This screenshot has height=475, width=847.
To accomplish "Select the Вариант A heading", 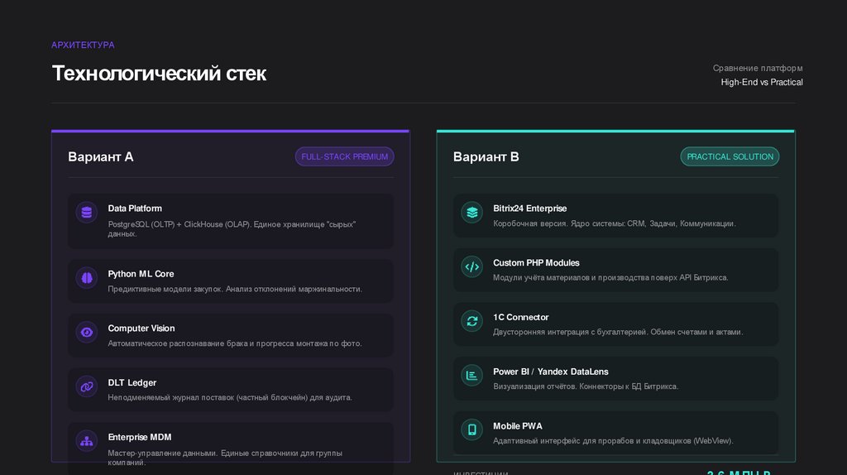I will (101, 157).
